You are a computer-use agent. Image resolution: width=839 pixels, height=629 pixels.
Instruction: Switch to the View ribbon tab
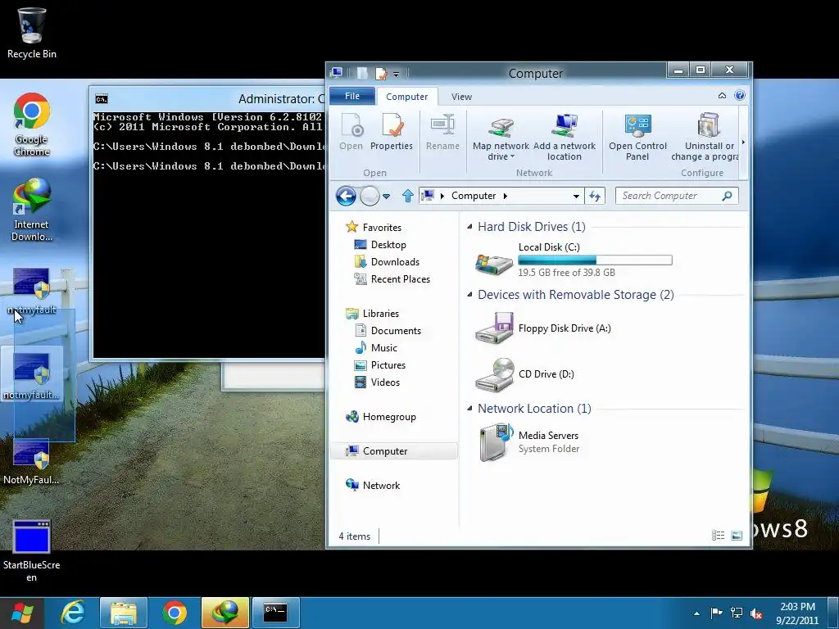(461, 97)
